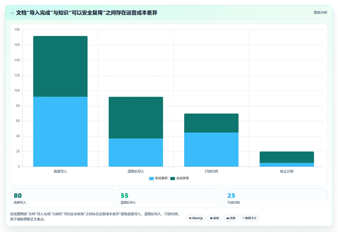Click the y-axis value 100
The width and height of the screenshot is (338, 232).
tap(17, 91)
